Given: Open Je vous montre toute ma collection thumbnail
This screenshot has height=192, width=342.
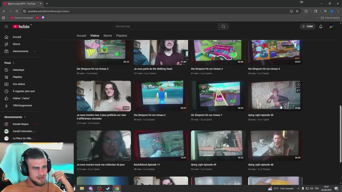Looking at the screenshot, I should coord(104,146).
